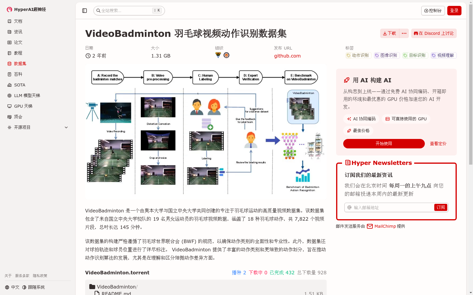Click the 下载中 0 downloading count

(x=258, y=273)
